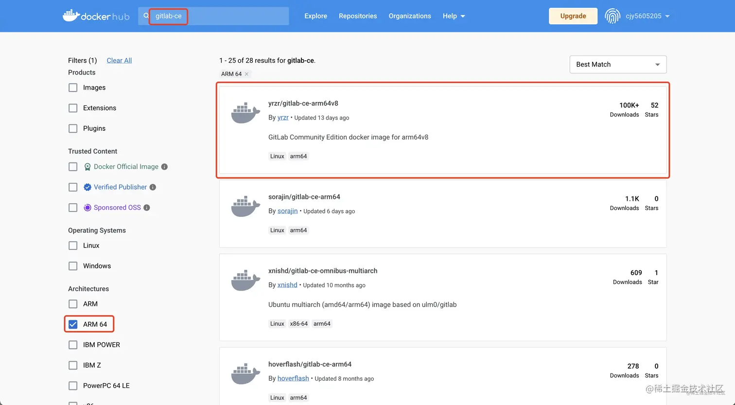Click the x86-64 tag on xnishd result

pyautogui.click(x=299, y=324)
